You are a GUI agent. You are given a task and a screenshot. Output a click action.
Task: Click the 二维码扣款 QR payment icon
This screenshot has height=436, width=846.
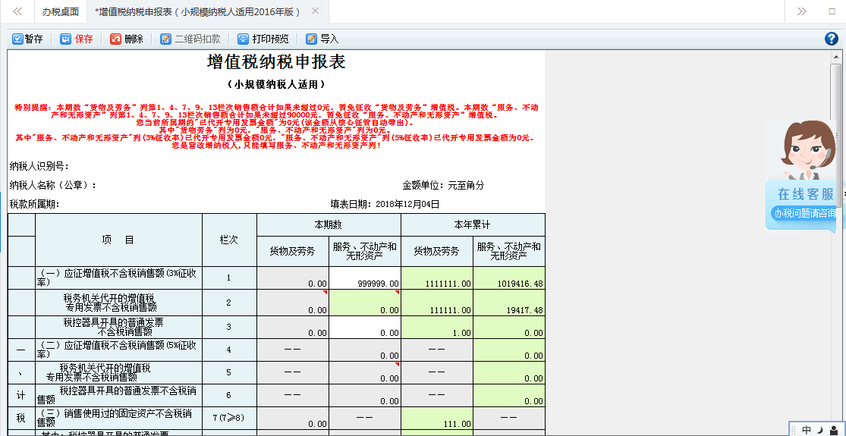click(165, 39)
